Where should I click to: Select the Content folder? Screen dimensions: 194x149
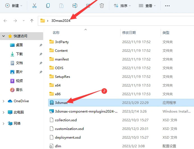click(61, 51)
